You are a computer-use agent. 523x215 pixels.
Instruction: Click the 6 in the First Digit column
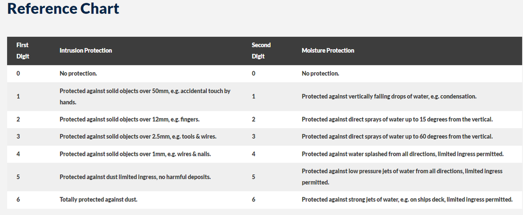(18, 199)
